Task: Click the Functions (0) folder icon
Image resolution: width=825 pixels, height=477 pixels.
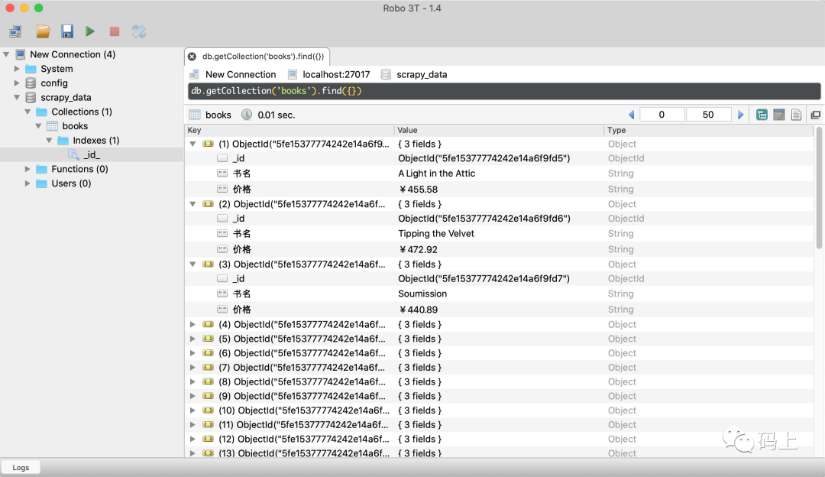Action: [x=41, y=169]
